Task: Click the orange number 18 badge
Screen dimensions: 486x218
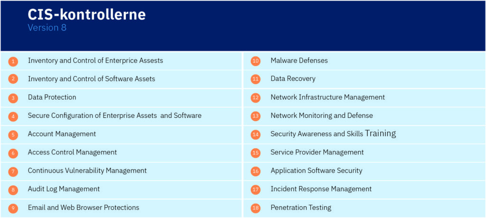Action: (255, 208)
